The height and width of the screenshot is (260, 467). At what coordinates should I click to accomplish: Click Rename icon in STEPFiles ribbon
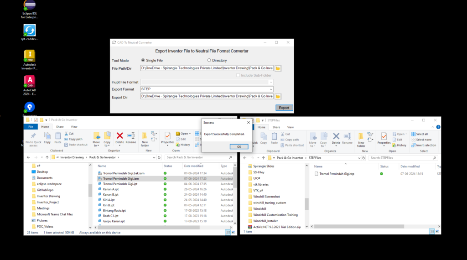click(347, 139)
